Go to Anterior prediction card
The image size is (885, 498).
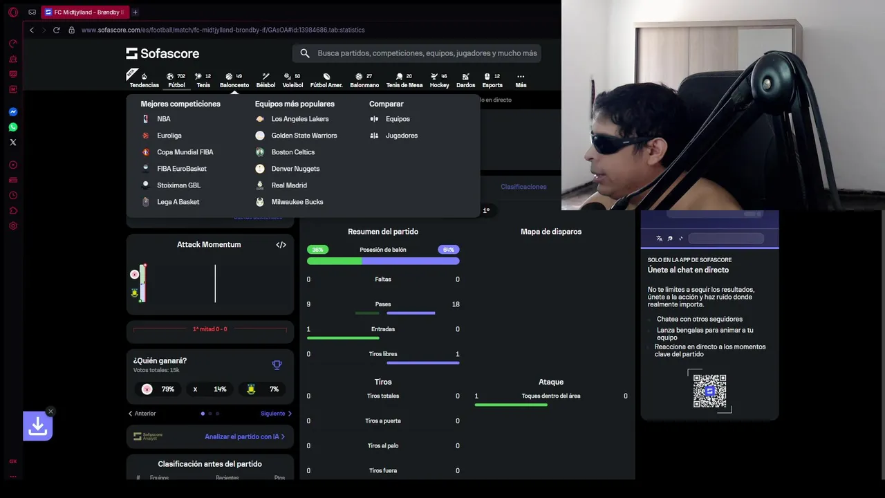(x=142, y=414)
